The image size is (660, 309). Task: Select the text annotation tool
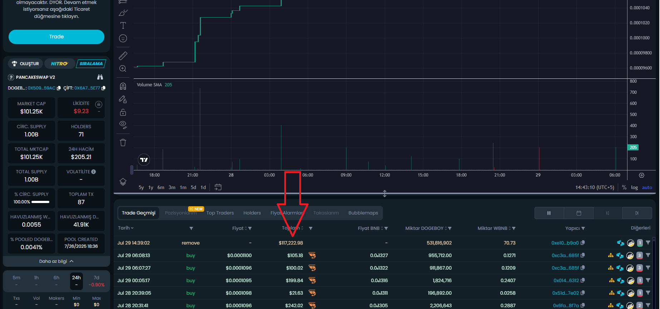click(x=123, y=25)
